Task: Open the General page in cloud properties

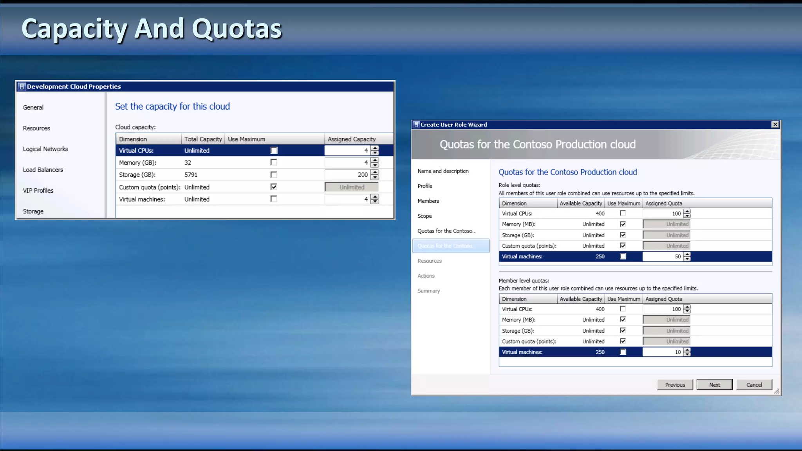Action: coord(33,107)
